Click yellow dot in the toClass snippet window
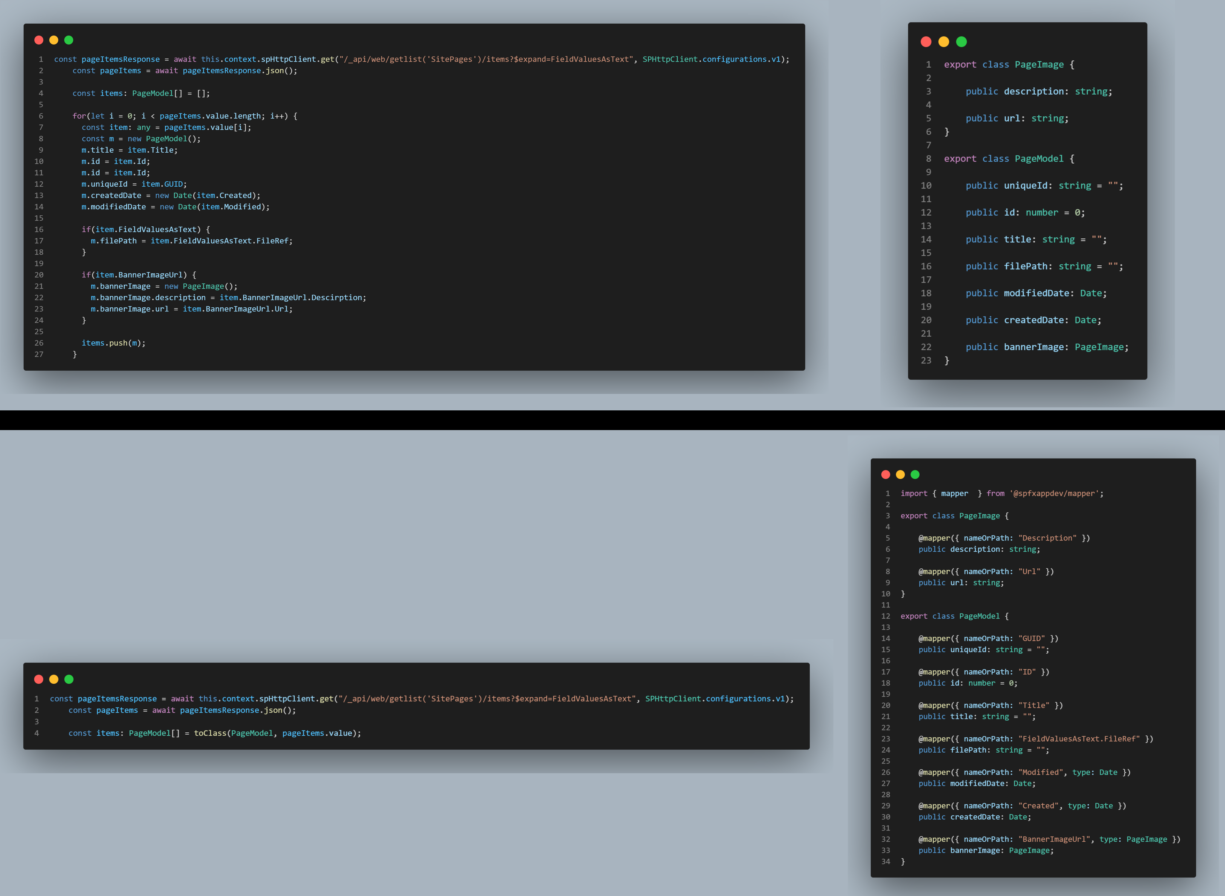 pos(54,679)
